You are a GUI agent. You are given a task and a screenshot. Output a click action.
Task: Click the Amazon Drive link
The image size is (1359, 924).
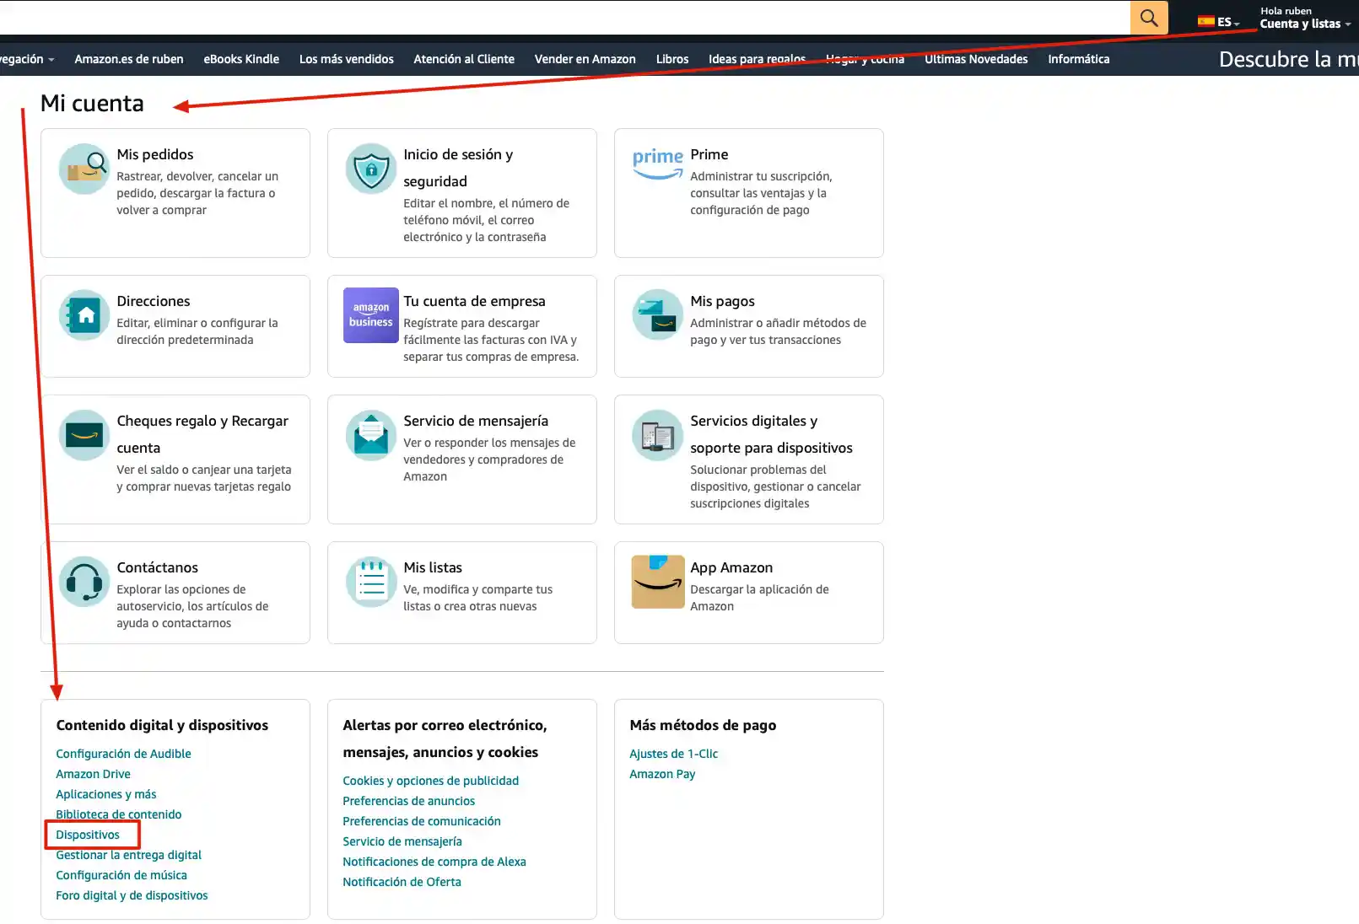pyautogui.click(x=93, y=774)
